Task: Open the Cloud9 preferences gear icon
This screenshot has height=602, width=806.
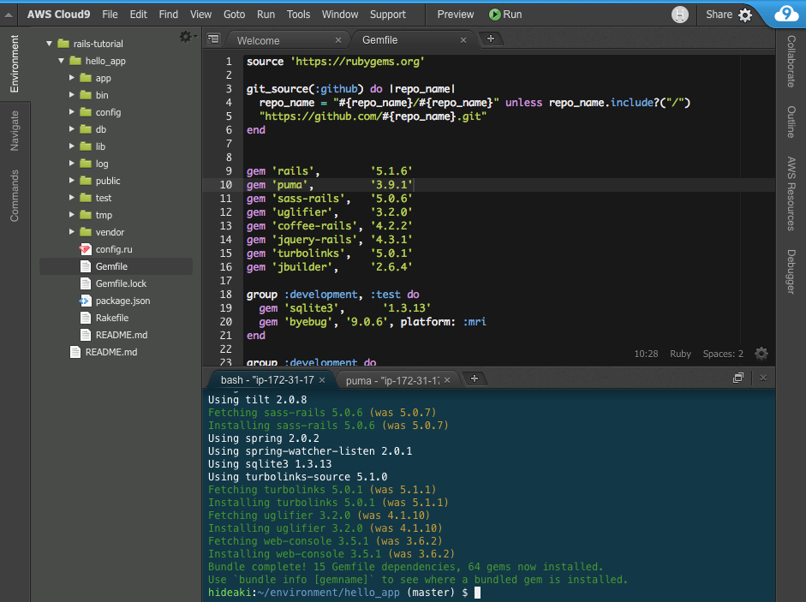Action: click(x=745, y=15)
